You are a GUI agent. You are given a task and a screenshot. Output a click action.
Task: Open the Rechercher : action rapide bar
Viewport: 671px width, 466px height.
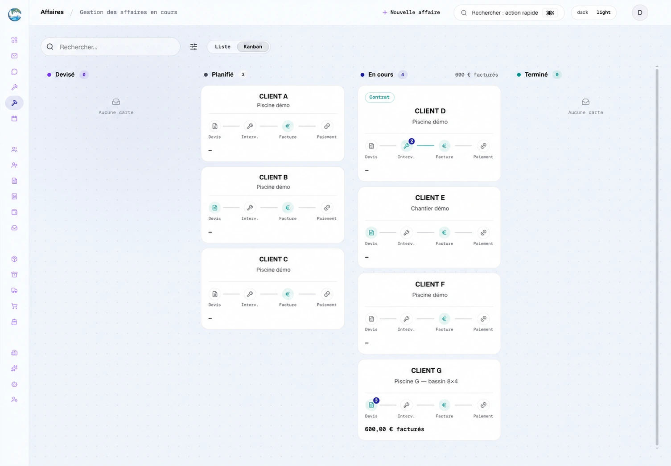point(509,12)
